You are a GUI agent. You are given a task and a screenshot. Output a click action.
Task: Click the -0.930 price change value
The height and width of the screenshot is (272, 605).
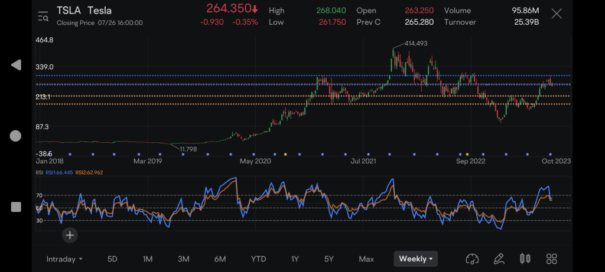(x=212, y=22)
